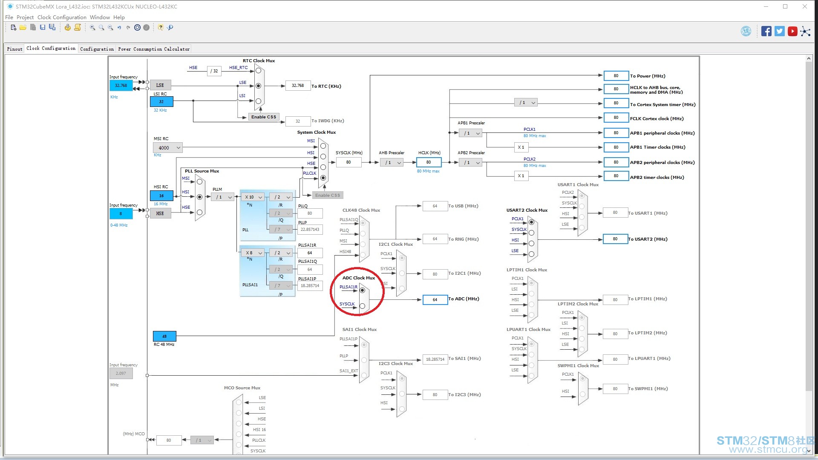The height and width of the screenshot is (460, 818).
Task: Select SYSCLK in the ADC Clock Mux
Action: 362,306
